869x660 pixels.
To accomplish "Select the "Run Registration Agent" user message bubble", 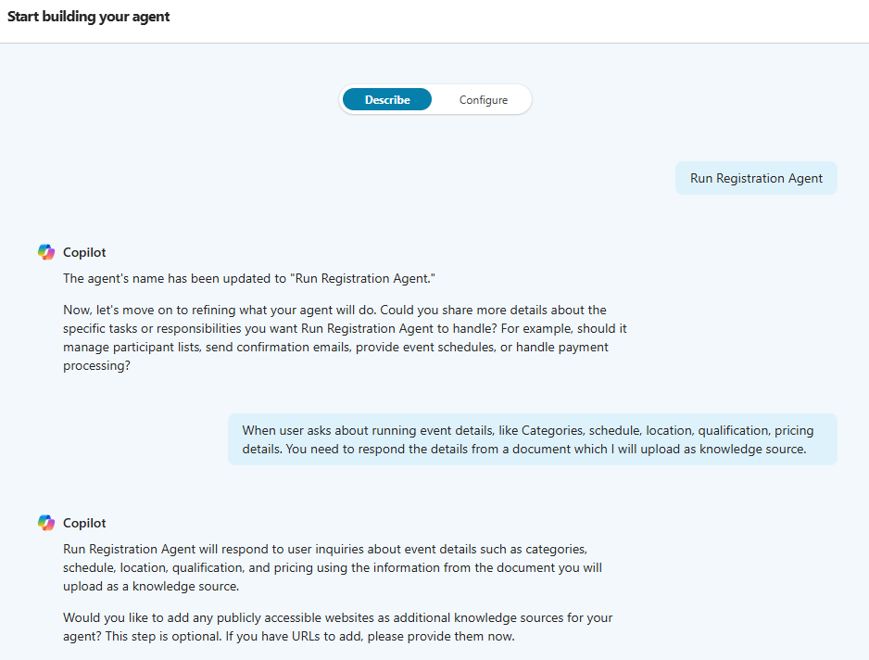I will [x=756, y=178].
